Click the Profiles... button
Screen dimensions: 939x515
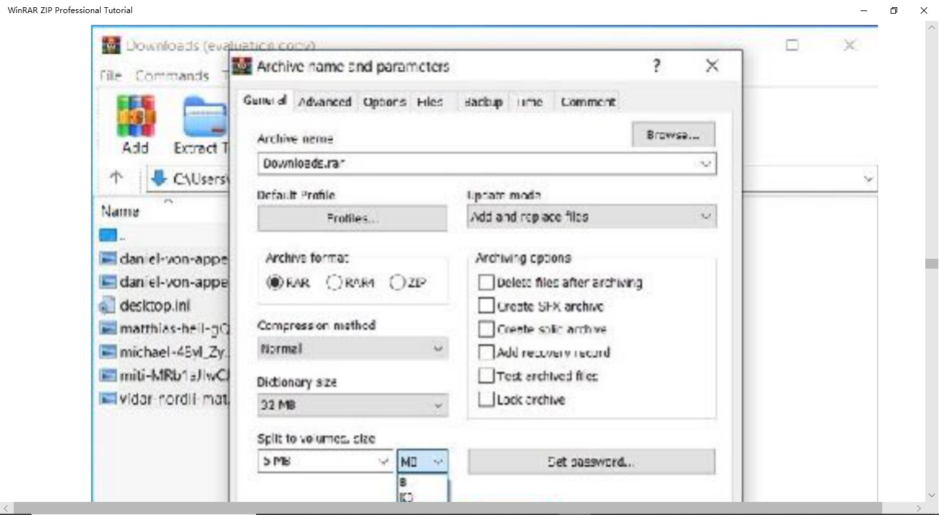pos(352,218)
